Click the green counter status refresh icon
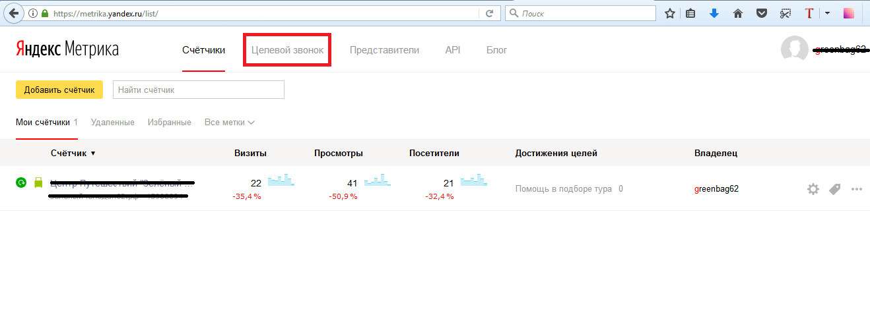The height and width of the screenshot is (309, 870). pyautogui.click(x=21, y=183)
